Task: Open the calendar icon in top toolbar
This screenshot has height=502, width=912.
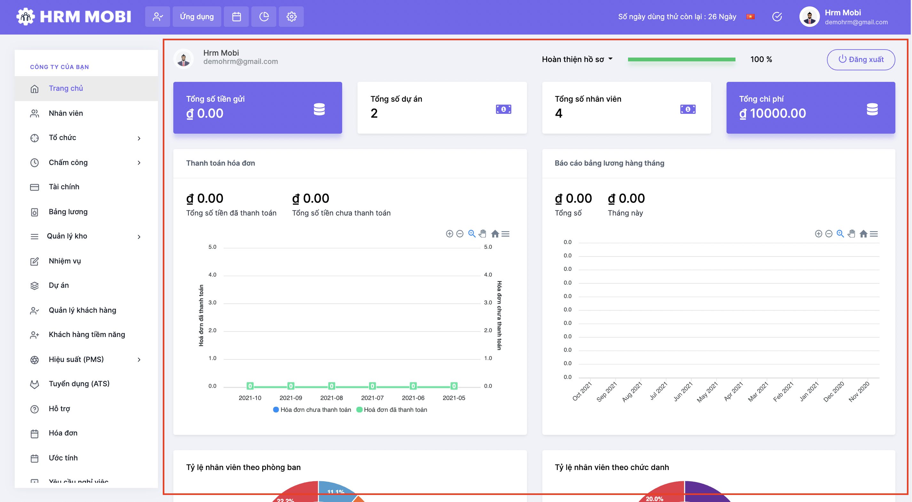Action: (x=237, y=17)
